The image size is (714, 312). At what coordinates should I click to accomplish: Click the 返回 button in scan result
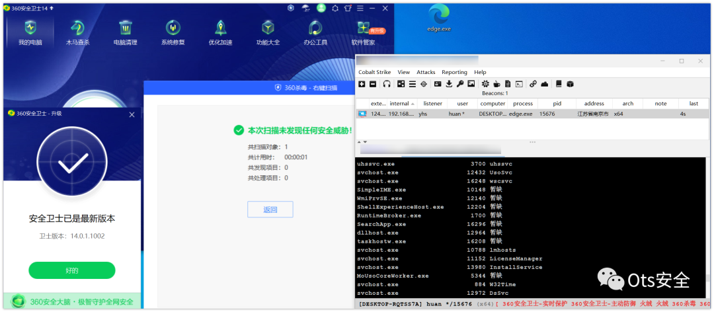(x=270, y=210)
